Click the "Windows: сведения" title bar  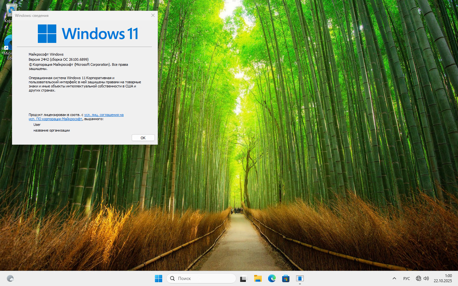80,15
